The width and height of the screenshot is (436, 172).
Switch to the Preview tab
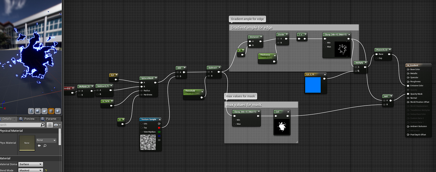tap(29, 119)
